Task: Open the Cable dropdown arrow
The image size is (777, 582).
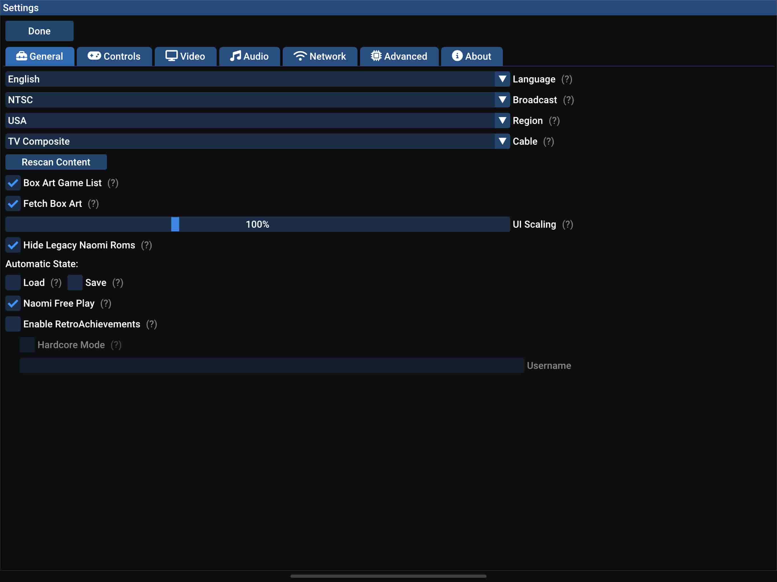Action: click(x=502, y=141)
